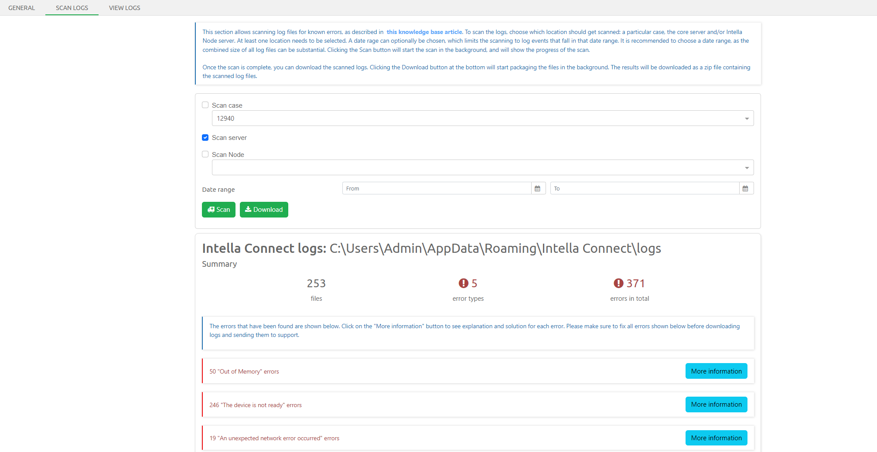The height and width of the screenshot is (452, 877).
Task: Show More information for device not ready errors
Action: (x=716, y=404)
